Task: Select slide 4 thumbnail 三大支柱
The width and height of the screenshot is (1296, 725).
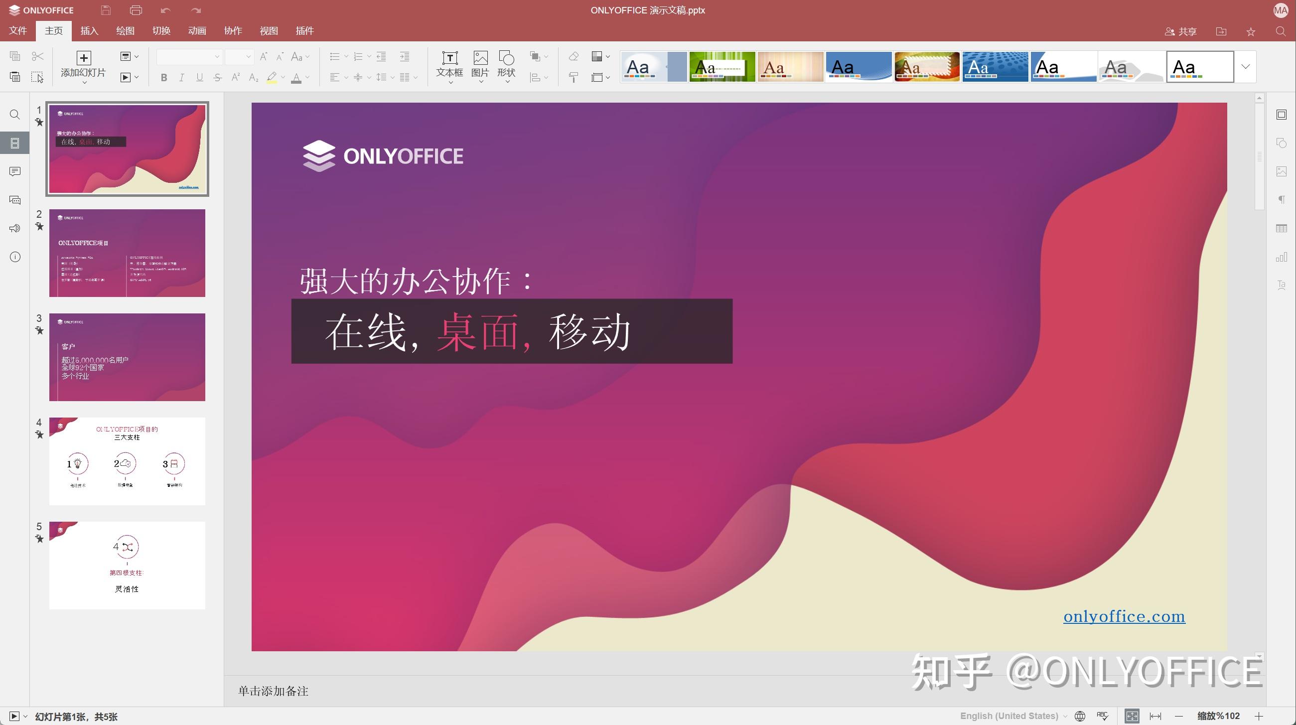Action: click(127, 461)
